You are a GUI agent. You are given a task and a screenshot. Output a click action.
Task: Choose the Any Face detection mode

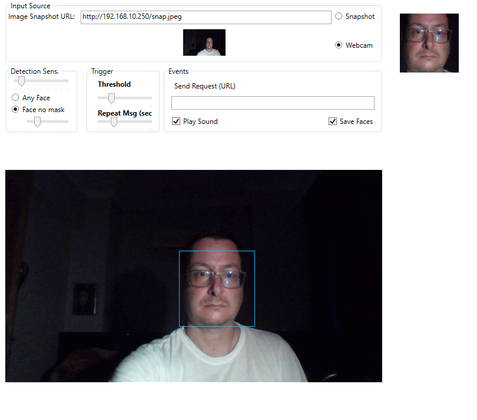[x=15, y=98]
